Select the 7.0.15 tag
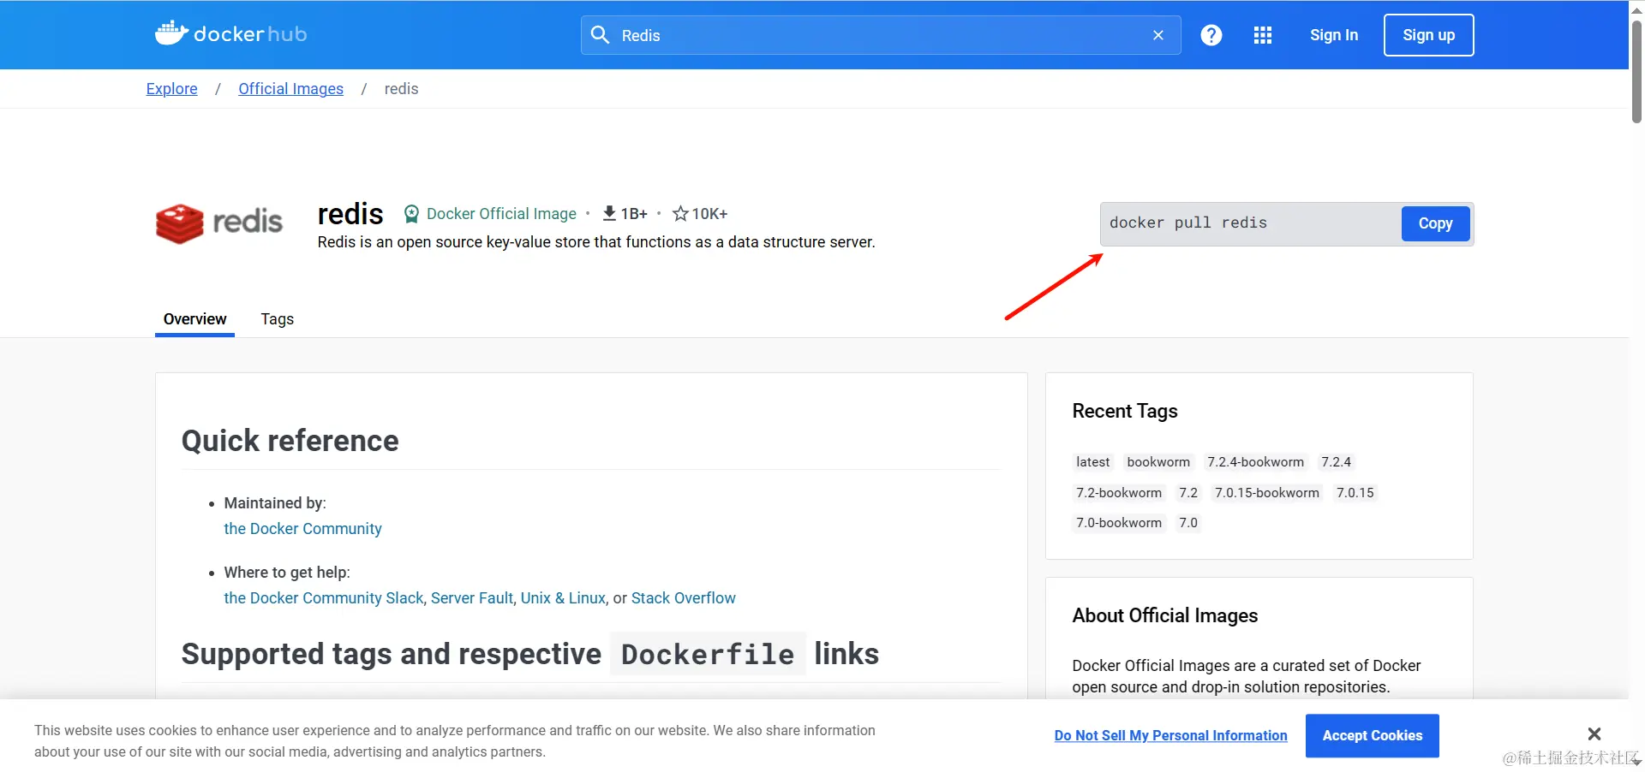This screenshot has width=1645, height=772. coord(1355,493)
